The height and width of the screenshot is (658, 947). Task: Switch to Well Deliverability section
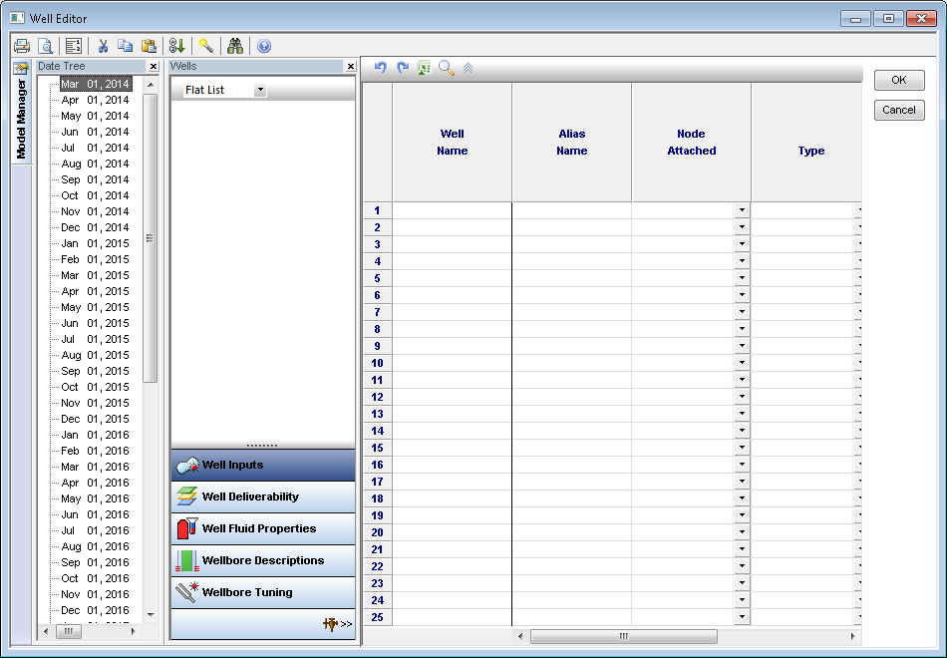click(x=263, y=496)
